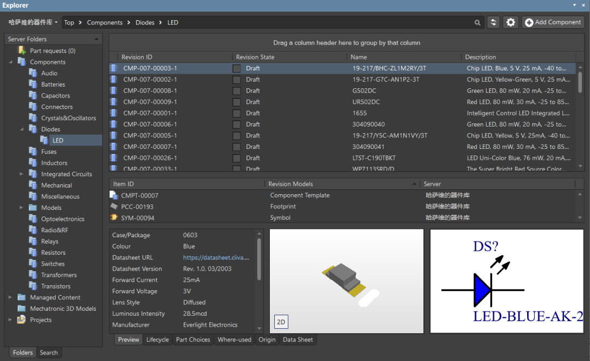The image size is (590, 361).
Task: Toggle the checkbox for CMP-007-00026-1
Action: pos(237,158)
